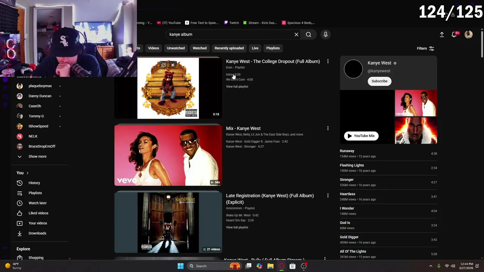484x272 pixels.
Task: Play Flashing Lights from the song list
Action: 388,168
